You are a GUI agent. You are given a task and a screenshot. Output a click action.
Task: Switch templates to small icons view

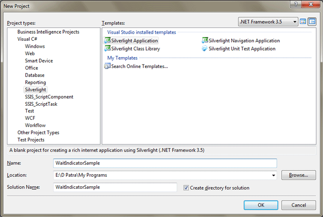312,21
